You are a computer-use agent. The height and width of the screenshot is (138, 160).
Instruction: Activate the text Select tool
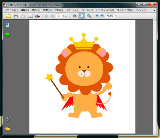pos(74,16)
